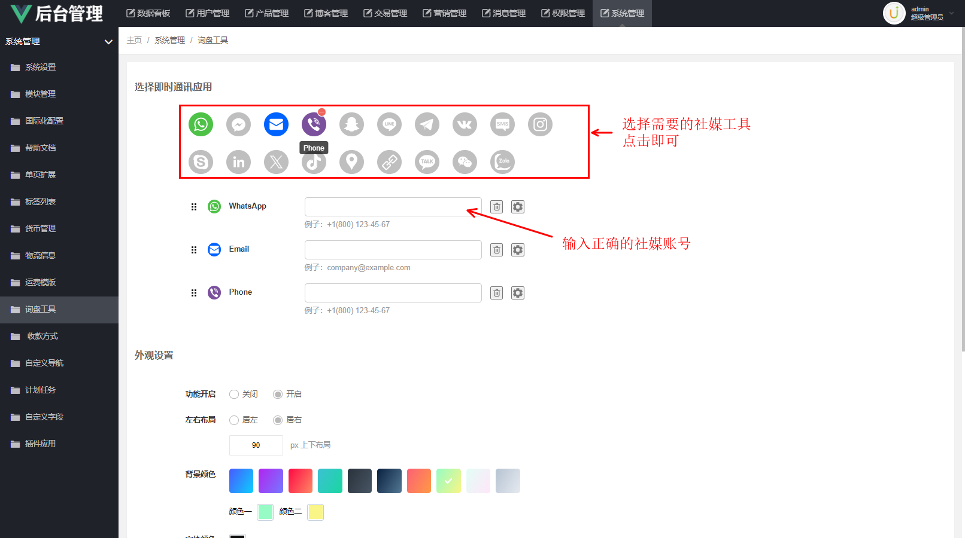Open 收款方式 in the sidebar
The image size is (965, 538).
[x=42, y=336]
